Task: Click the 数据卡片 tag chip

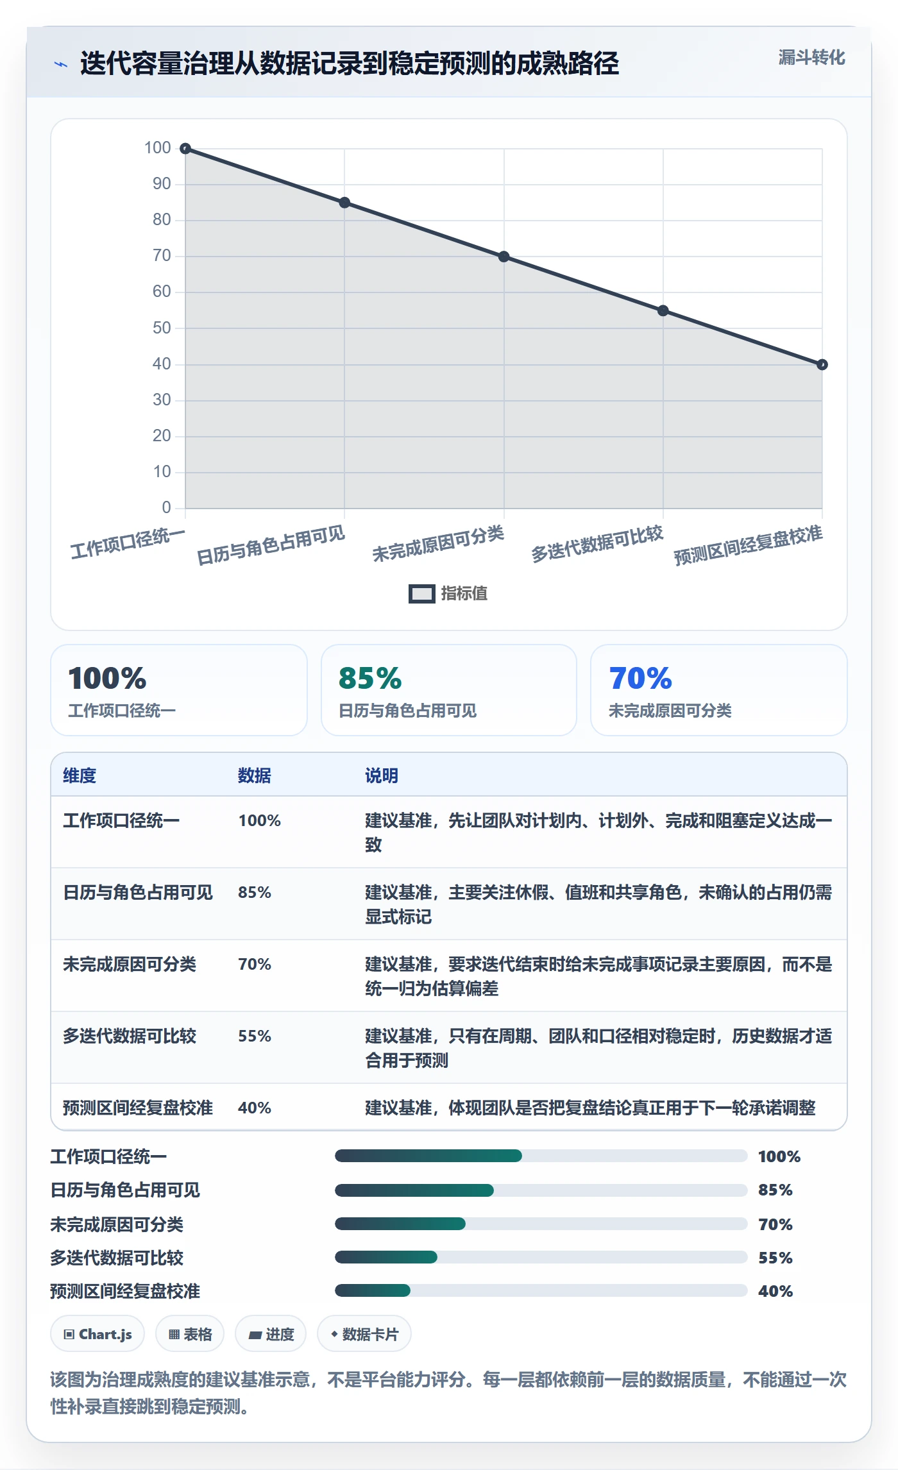Action: click(364, 1334)
